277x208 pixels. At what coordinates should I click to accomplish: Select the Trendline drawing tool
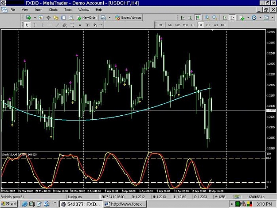tap(57, 25)
